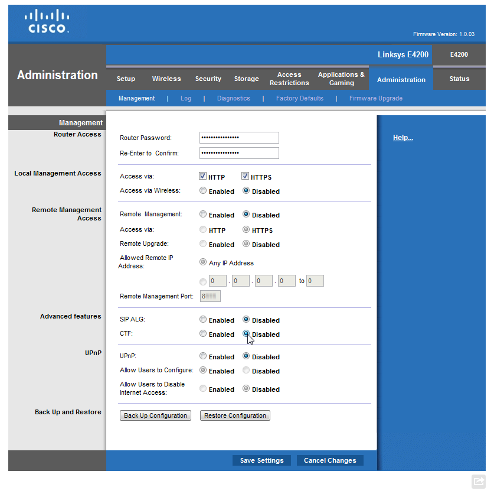The height and width of the screenshot is (497, 494).
Task: Select Disabled for SIP ALG
Action: 246,320
